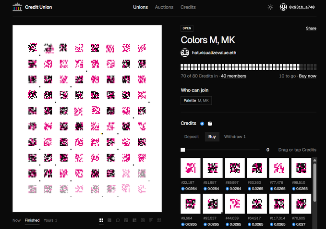This screenshot has width=326, height=229.
Task: Switch to the second layout icon after grid
Action: click(109, 220)
